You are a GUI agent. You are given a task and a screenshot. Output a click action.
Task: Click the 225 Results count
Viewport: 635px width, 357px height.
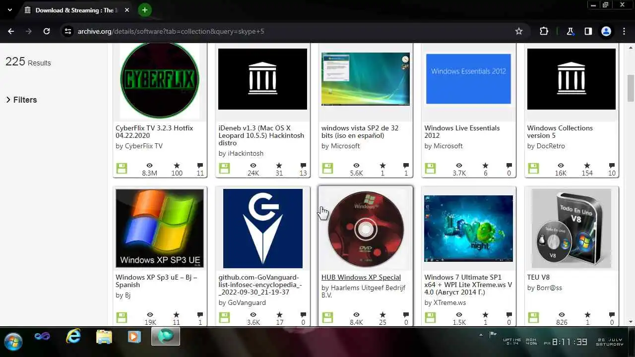28,61
